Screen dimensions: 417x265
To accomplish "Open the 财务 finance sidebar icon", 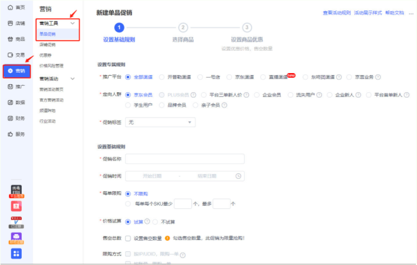I will (11, 118).
